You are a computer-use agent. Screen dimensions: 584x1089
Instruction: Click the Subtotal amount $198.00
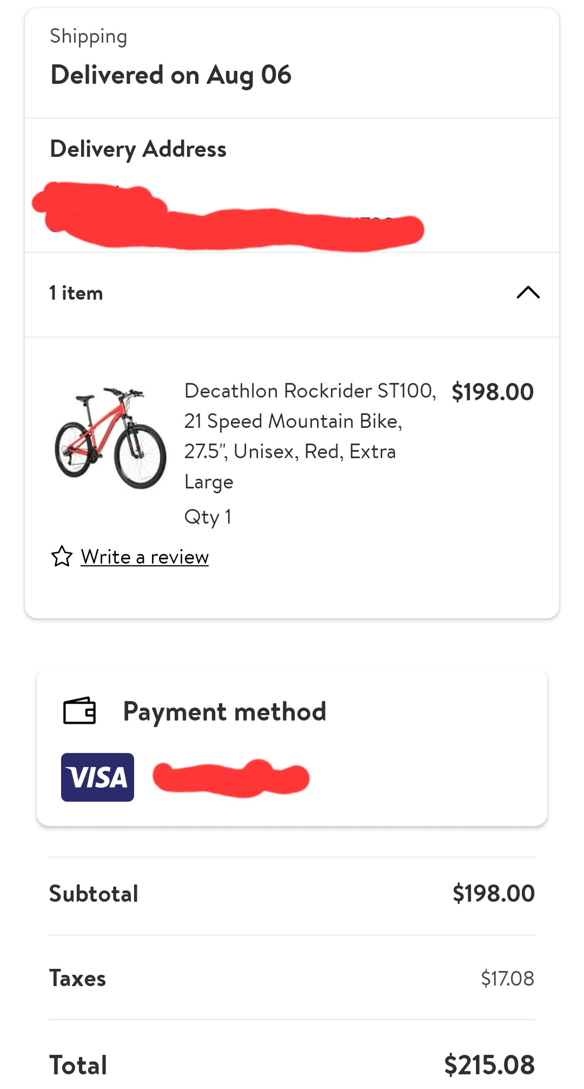click(x=493, y=893)
